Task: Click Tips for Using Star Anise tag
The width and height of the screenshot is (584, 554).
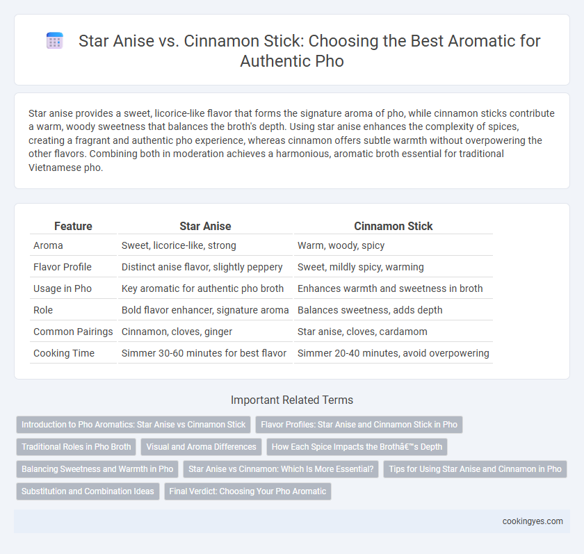Action: pos(475,469)
